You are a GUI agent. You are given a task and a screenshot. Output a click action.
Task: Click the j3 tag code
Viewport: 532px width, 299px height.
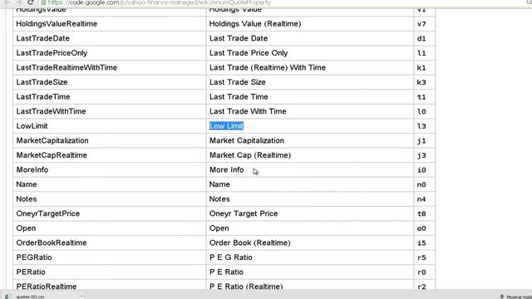point(421,155)
